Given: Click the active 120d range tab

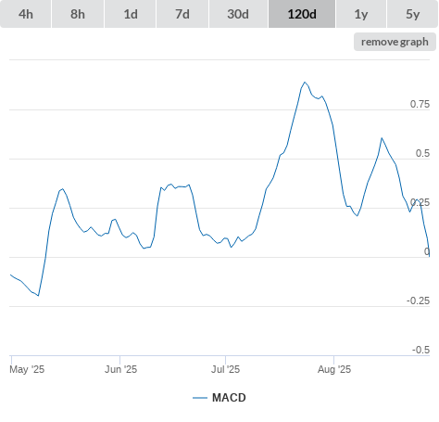Looking at the screenshot, I should pos(302,14).
